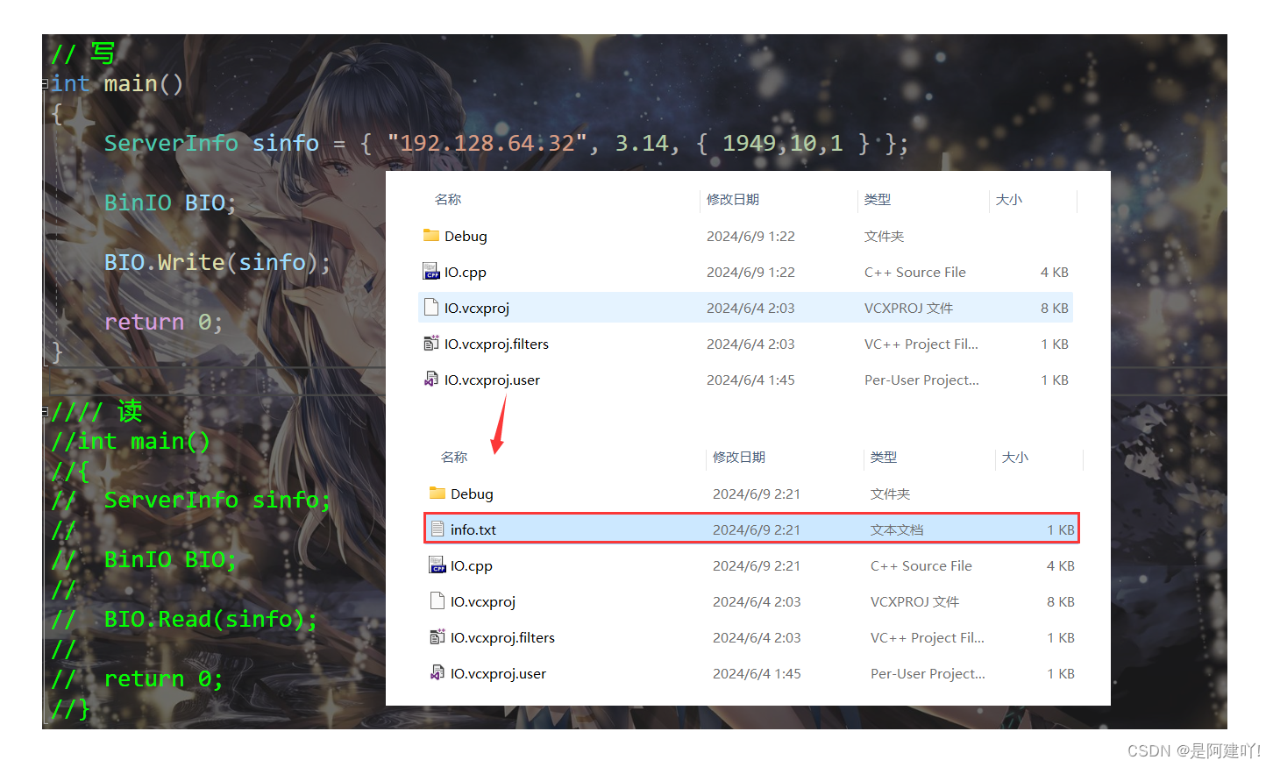
Task: Click VCXPROJ 文件 type in upper list
Action: click(908, 308)
